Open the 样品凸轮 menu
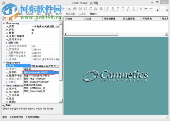 click(70, 14)
